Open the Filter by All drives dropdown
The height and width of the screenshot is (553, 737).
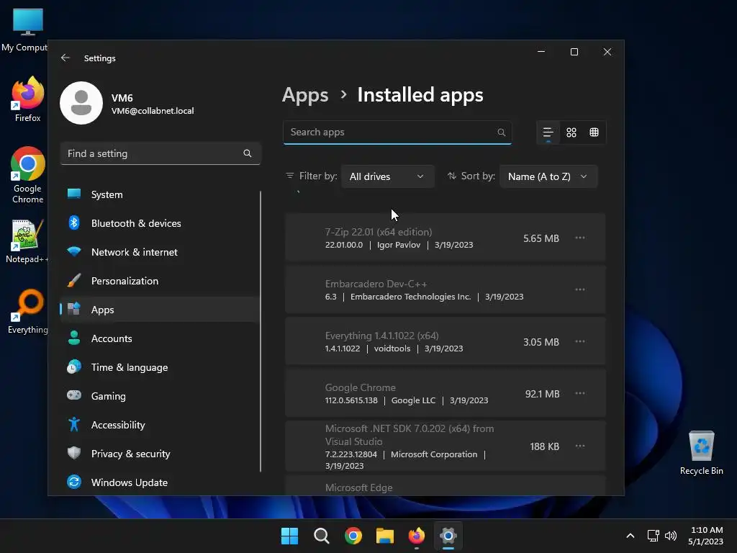[387, 176]
